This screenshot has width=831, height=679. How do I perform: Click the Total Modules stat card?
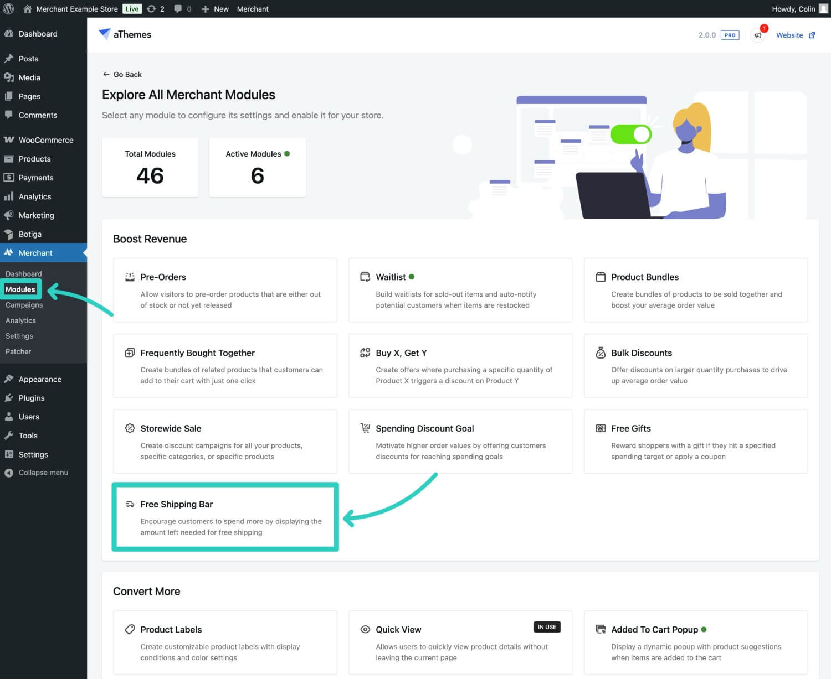150,167
